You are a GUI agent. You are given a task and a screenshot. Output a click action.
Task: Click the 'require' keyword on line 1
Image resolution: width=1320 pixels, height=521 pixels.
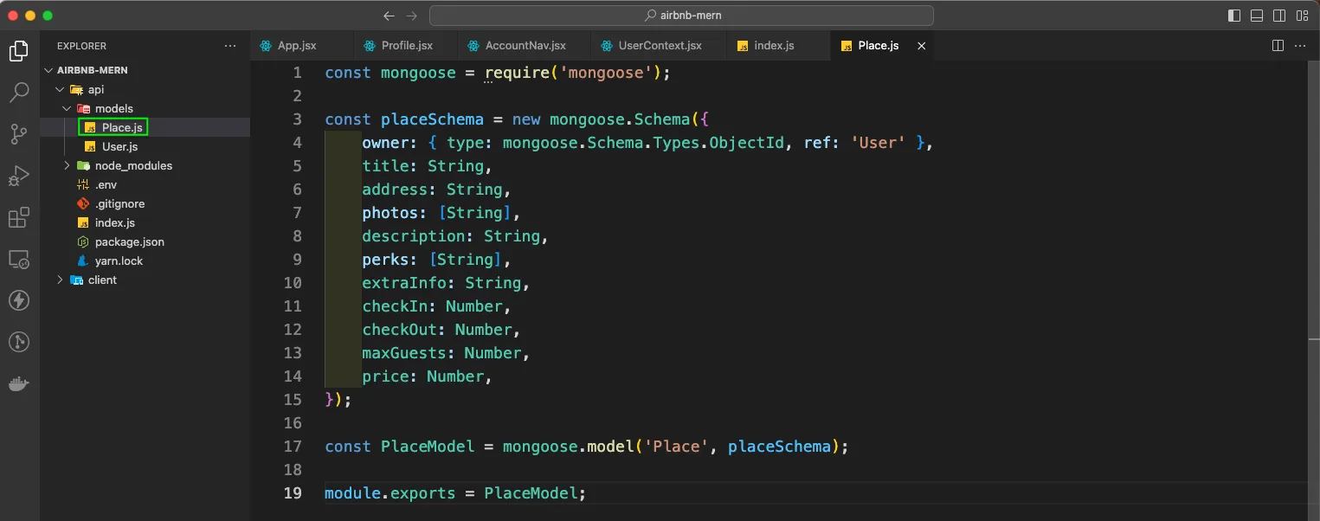point(517,73)
